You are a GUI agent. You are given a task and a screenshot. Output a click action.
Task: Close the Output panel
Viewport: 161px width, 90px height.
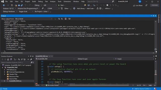point(155,16)
